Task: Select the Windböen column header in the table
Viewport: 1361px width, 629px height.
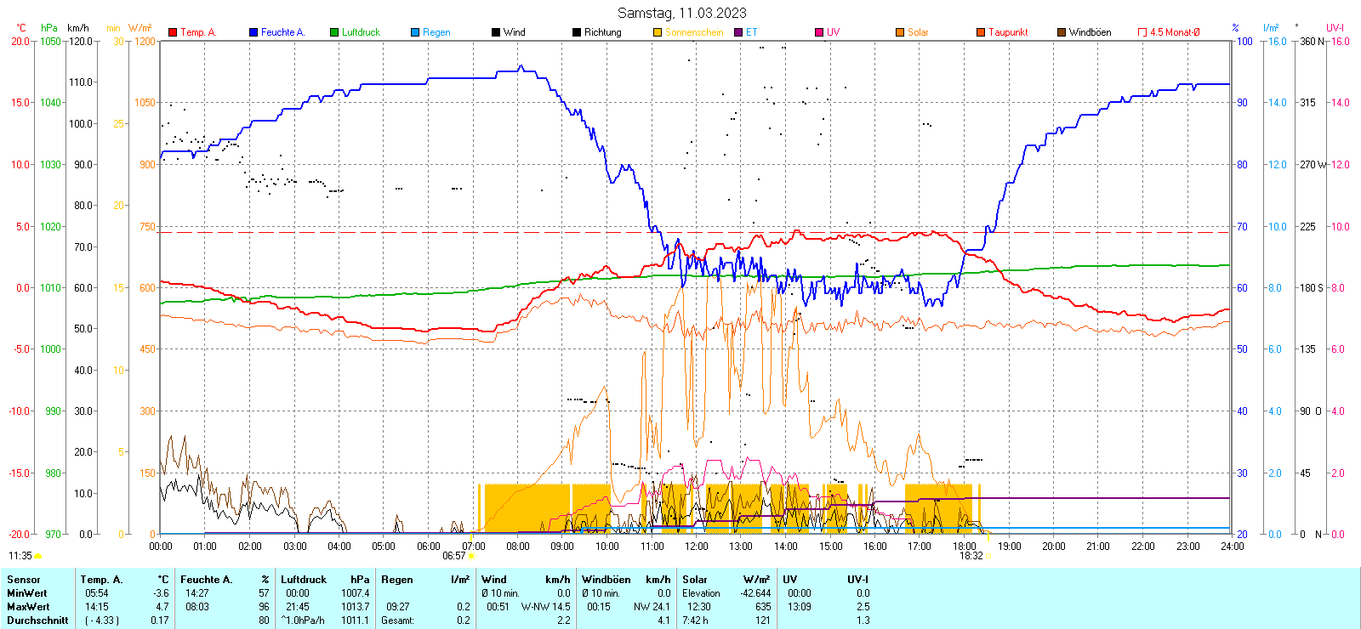Action: point(604,580)
